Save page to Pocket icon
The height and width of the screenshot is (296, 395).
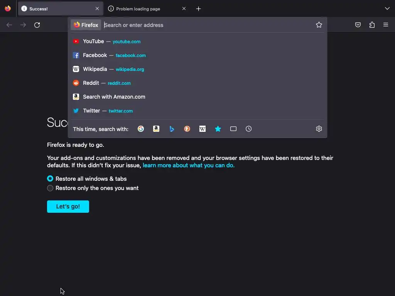pyautogui.click(x=358, y=25)
